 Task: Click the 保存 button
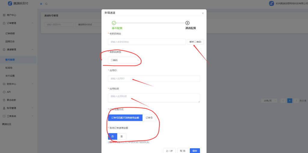click(x=195, y=151)
